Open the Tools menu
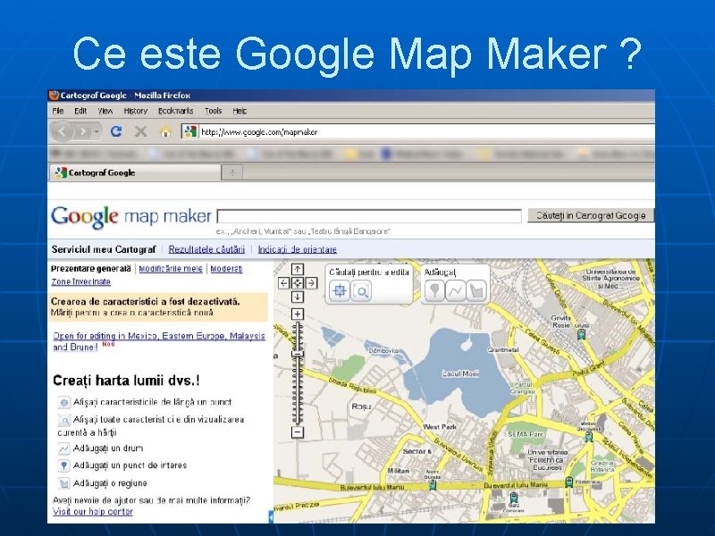The image size is (715, 536). click(x=213, y=111)
